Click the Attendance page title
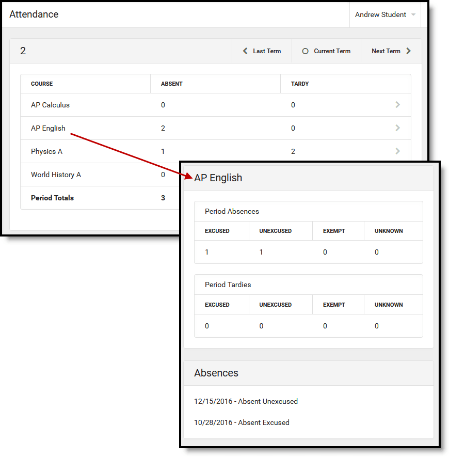Screen dimensions: 449x457 [34, 14]
